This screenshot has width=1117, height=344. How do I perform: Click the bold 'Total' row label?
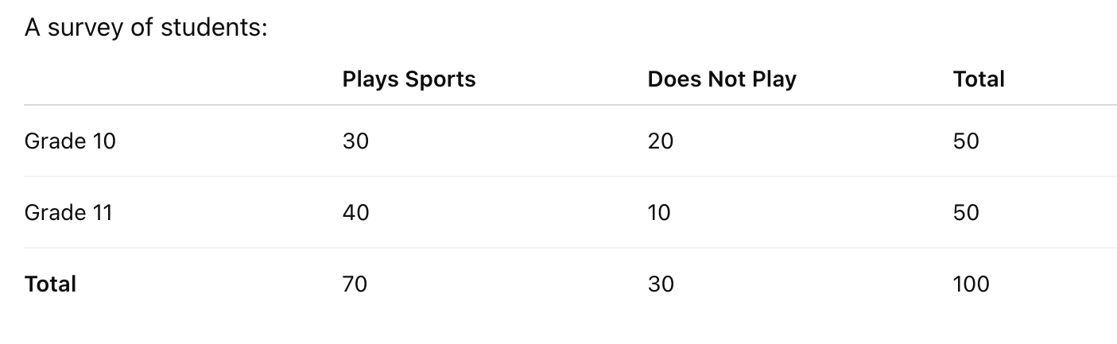pyautogui.click(x=50, y=284)
